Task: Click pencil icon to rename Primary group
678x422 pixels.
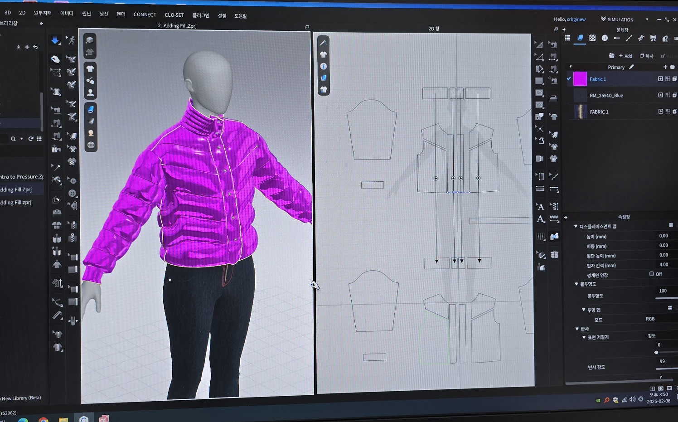Action: [631, 67]
